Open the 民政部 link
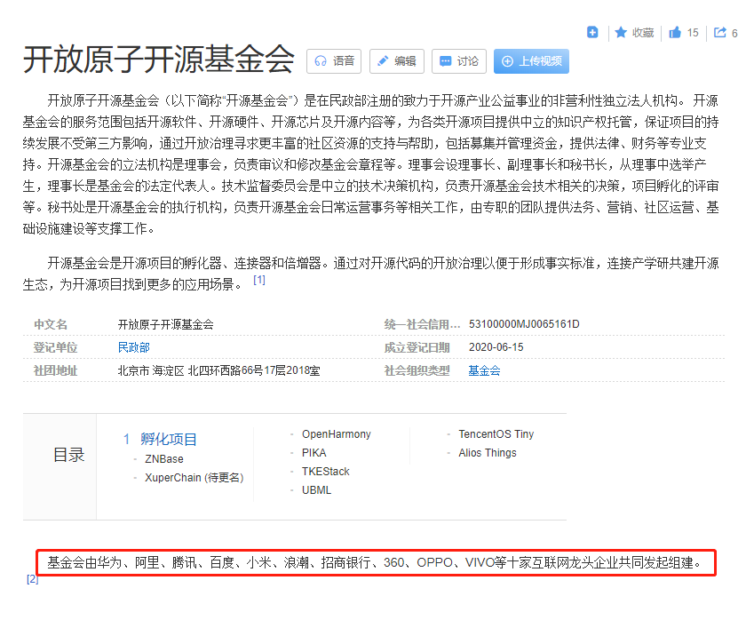The image size is (746, 620). click(134, 347)
